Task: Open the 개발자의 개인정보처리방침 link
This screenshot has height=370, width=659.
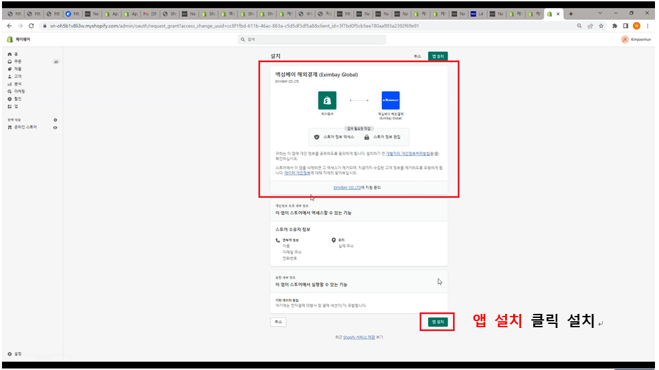Action: point(407,154)
